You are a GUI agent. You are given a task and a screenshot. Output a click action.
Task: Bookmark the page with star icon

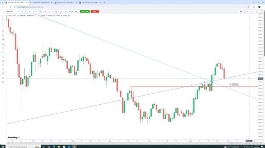pyautogui.click(x=248, y=7)
